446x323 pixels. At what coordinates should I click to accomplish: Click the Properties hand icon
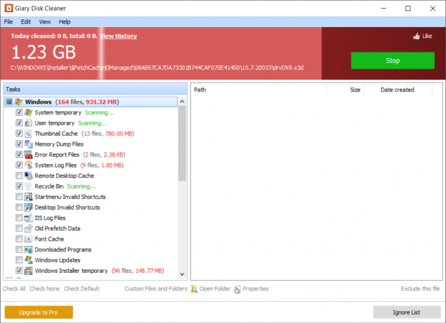237,289
